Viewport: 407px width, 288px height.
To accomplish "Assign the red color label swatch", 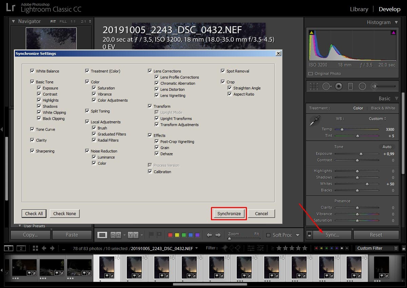I will [170, 235].
